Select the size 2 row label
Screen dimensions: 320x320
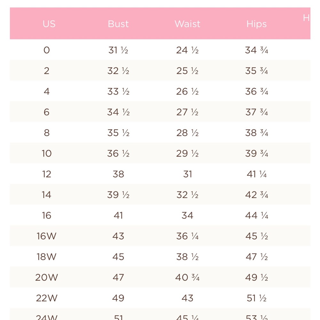click(46, 71)
